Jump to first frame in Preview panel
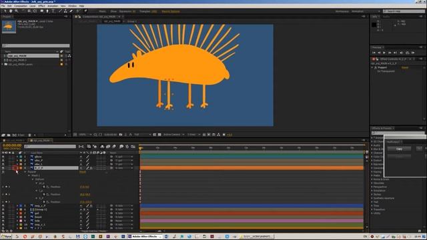Screen dimensions: 427x240 [x=374, y=53]
